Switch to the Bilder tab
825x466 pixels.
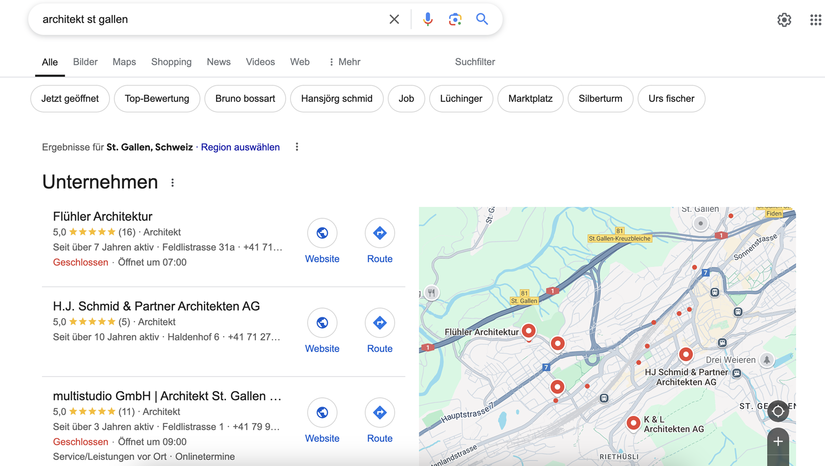click(85, 62)
